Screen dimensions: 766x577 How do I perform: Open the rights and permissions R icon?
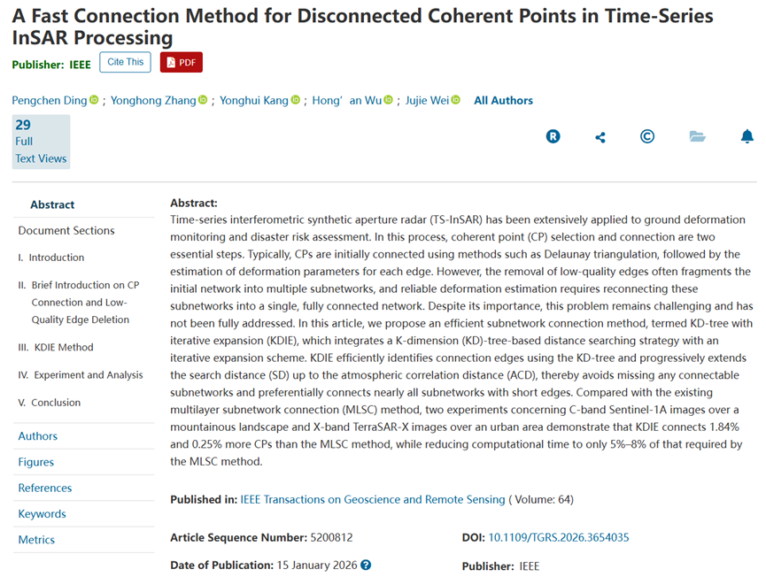[x=553, y=136]
